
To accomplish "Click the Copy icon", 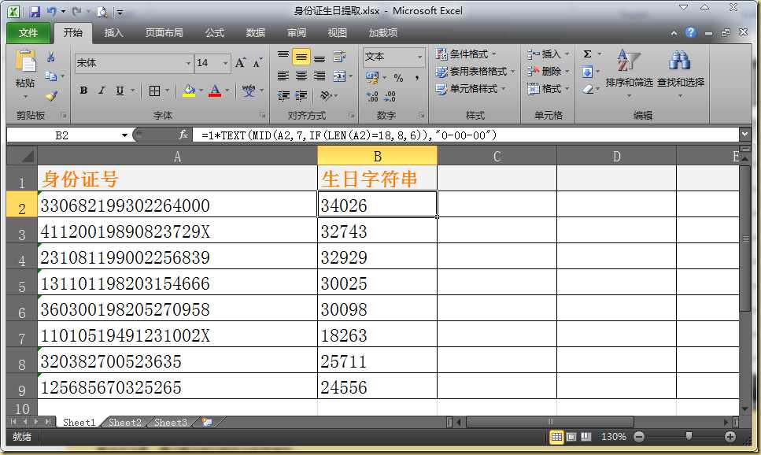I will click(x=50, y=76).
